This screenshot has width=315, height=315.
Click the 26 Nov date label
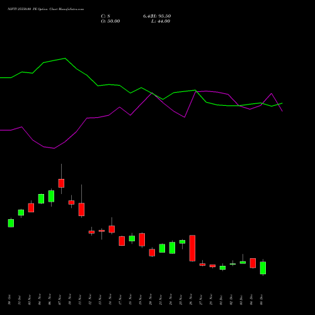pyautogui.click(x=191, y=300)
